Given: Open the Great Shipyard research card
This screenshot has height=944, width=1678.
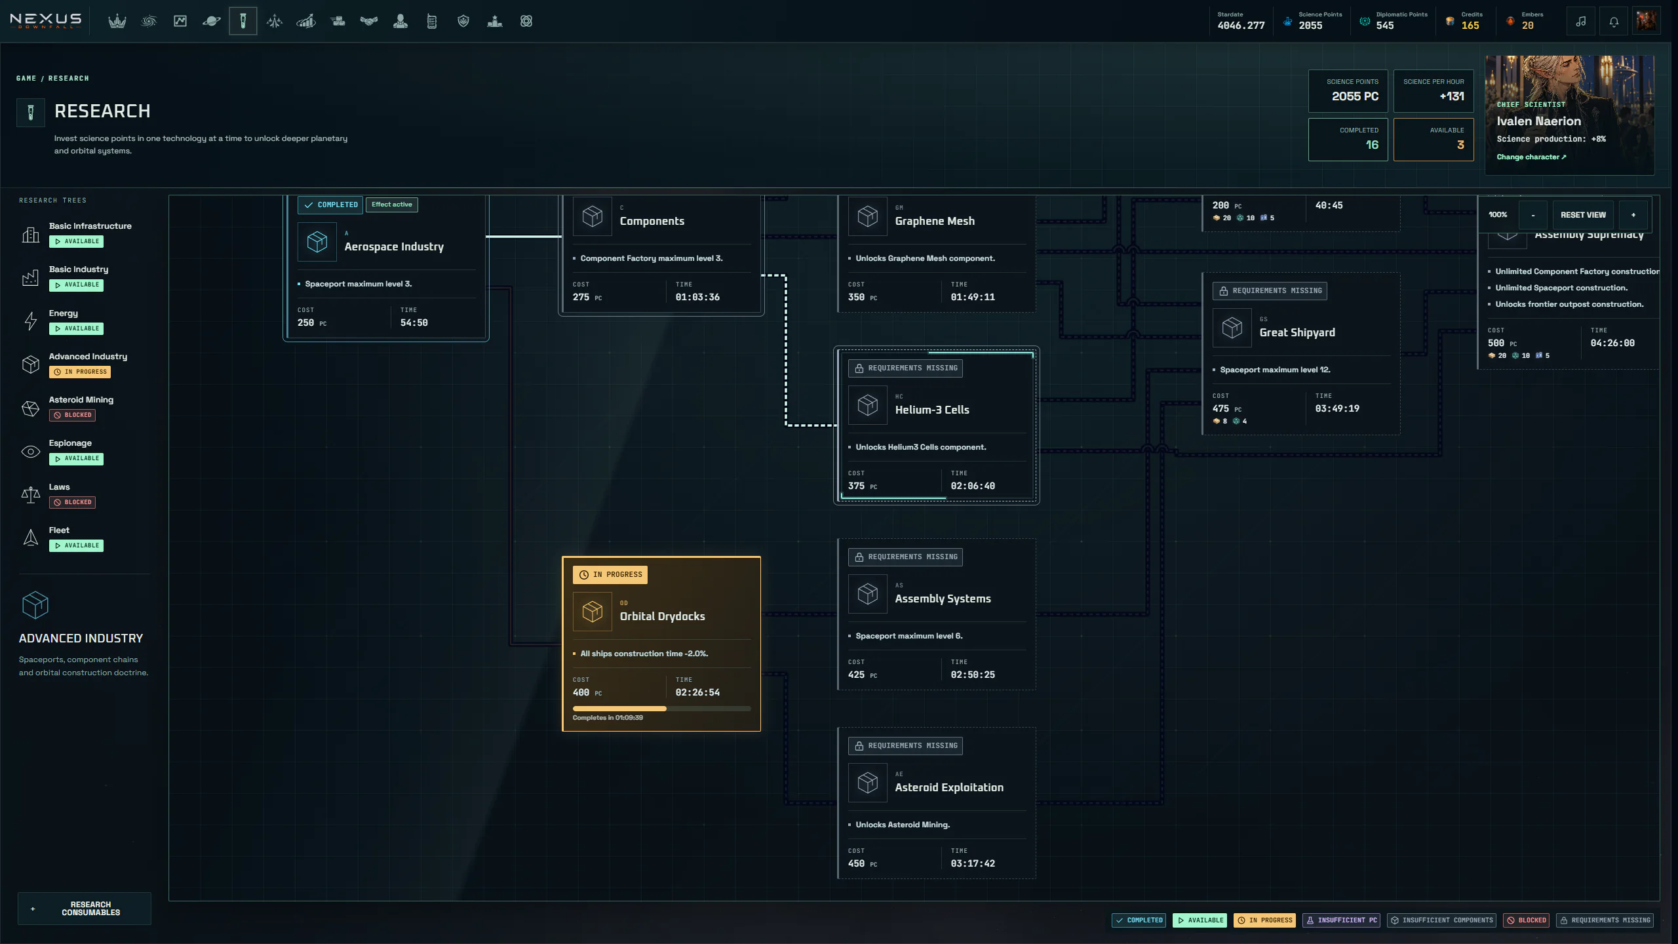Looking at the screenshot, I should pos(1301,354).
